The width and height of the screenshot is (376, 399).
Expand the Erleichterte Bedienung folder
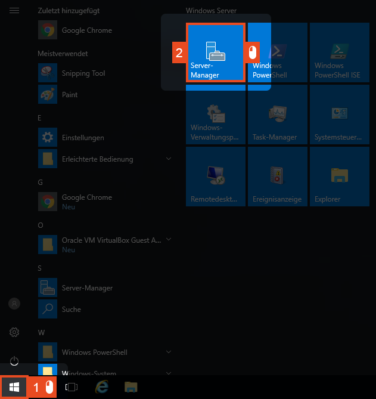coord(169,159)
